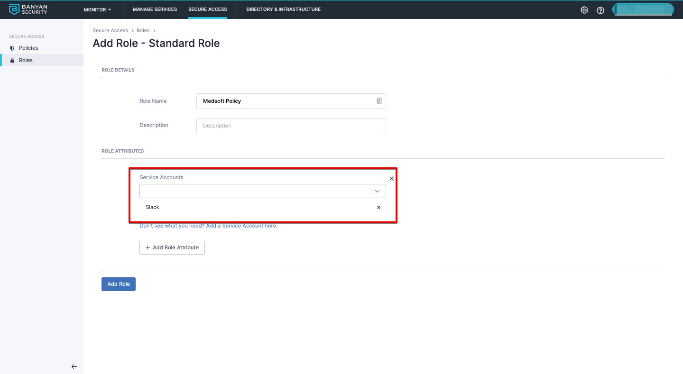Open Directory & Infrastructure tab
Viewport: 683px width, 374px height.
coord(284,9)
